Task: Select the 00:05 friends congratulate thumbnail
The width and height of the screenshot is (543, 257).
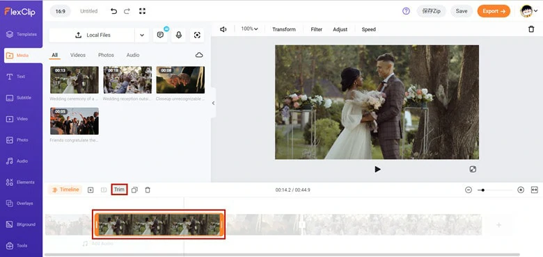Action: 74,121
